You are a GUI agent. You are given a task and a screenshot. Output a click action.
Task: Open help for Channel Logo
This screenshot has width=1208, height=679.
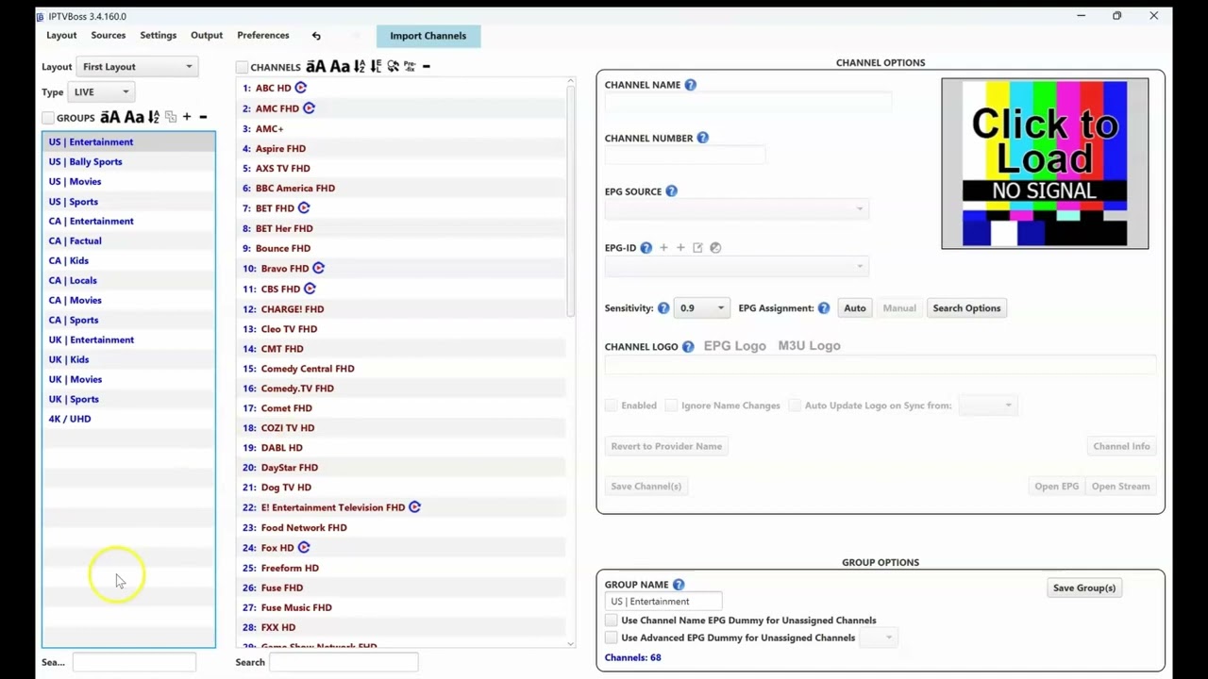[x=688, y=347]
